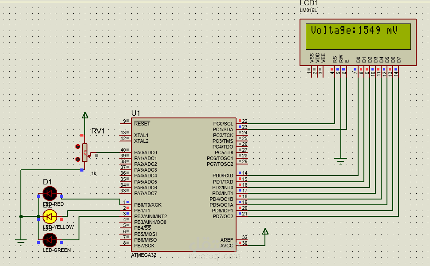
Task: Click the RS pin label on the LCD
Action: 335,59
